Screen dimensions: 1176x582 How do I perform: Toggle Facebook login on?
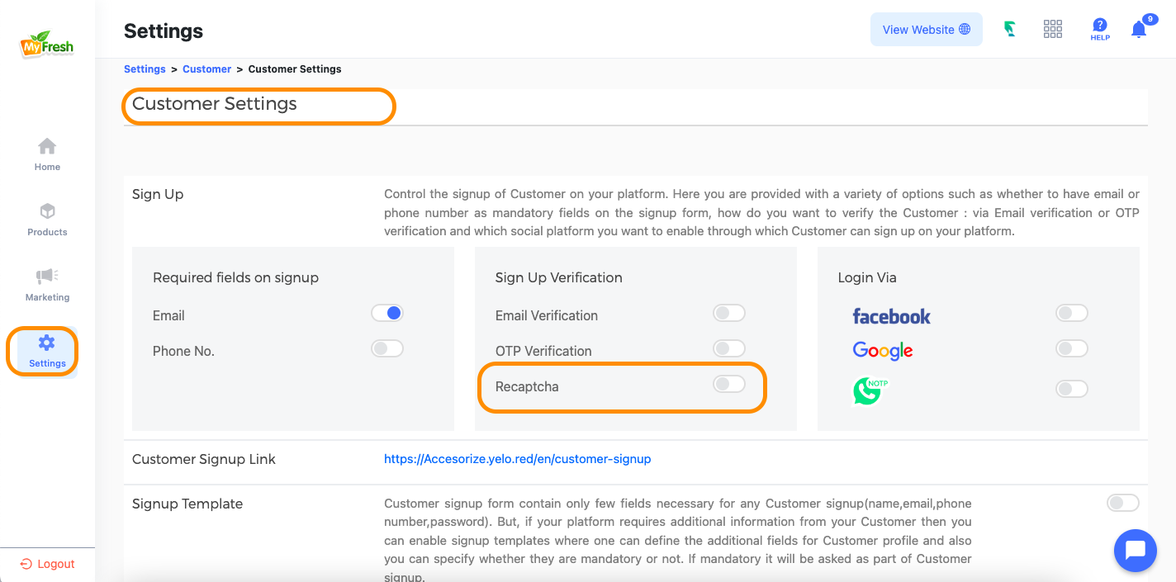point(1072,313)
